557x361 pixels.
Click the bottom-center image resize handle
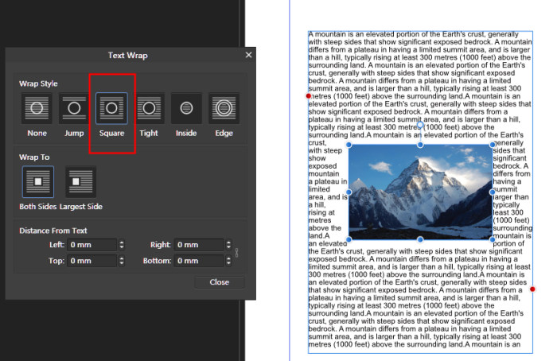(x=420, y=239)
